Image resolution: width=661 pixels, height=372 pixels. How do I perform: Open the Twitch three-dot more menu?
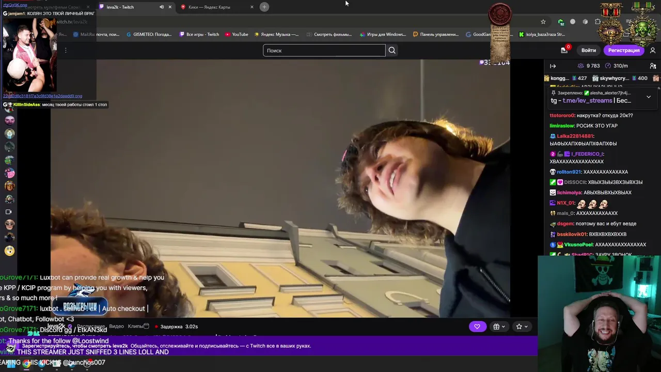point(66,51)
